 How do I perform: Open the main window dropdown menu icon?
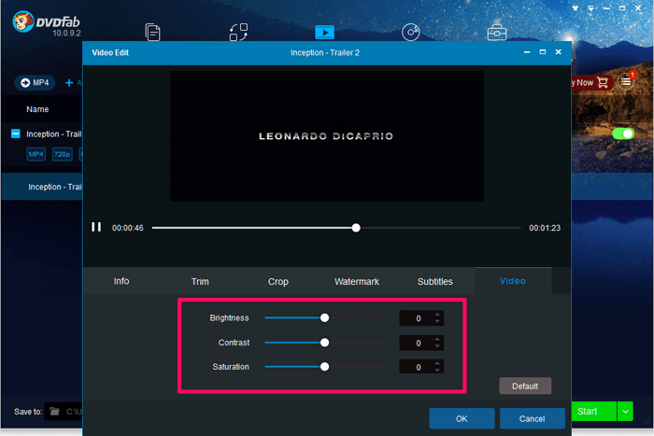point(591,7)
